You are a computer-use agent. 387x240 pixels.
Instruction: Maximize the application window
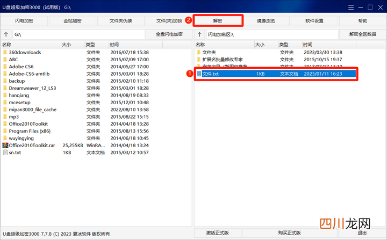[x=370, y=8]
